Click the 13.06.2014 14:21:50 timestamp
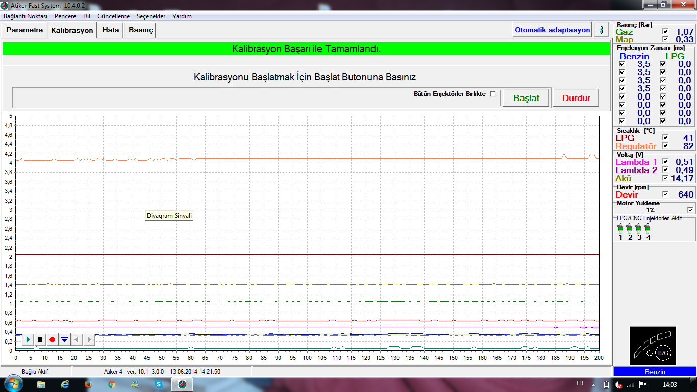The height and width of the screenshot is (392, 697). (195, 371)
